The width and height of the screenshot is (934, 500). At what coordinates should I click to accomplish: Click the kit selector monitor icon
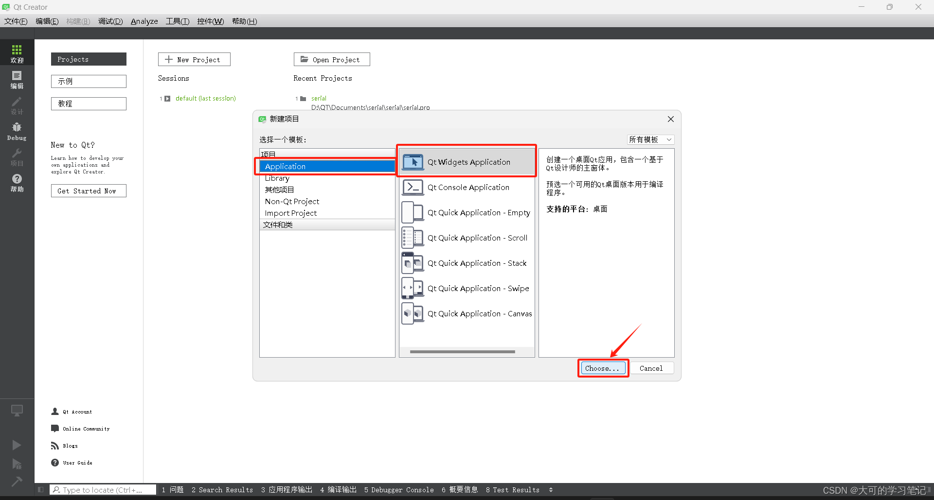17,411
